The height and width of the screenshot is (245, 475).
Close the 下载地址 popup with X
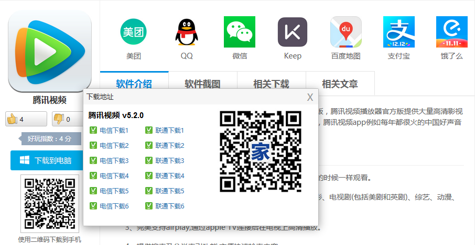click(310, 97)
